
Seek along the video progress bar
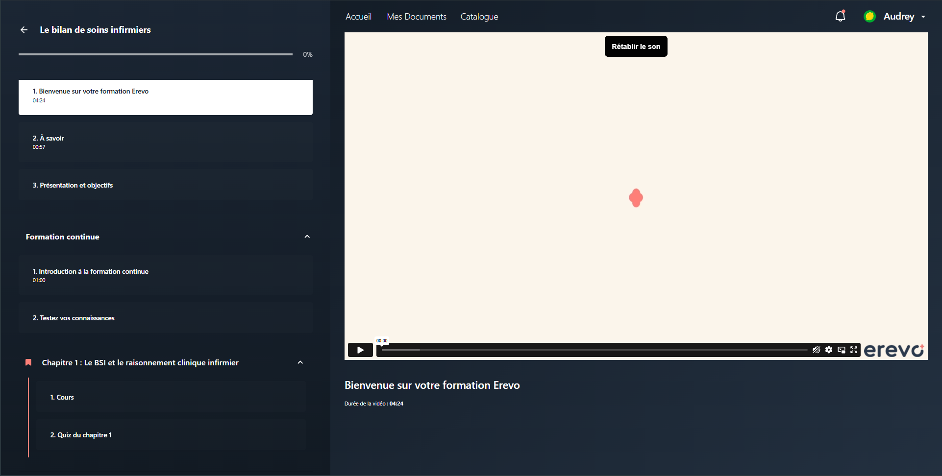coord(594,350)
